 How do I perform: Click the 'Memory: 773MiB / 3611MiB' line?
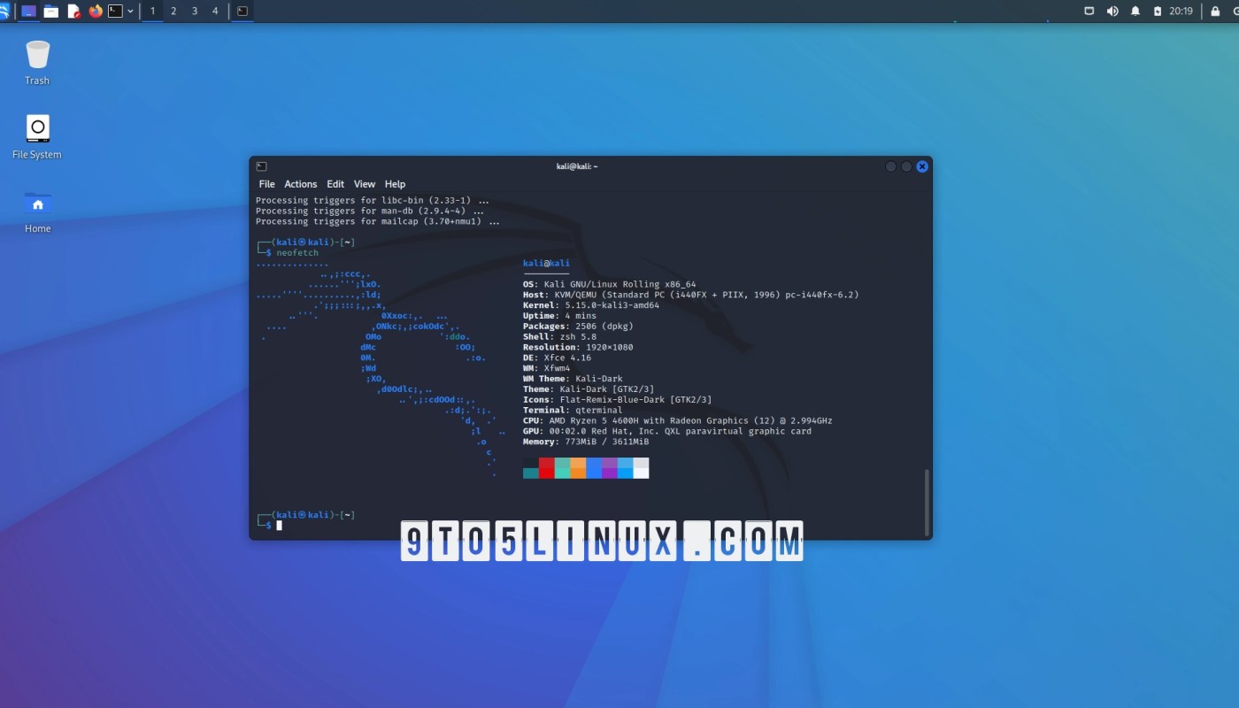pos(586,442)
